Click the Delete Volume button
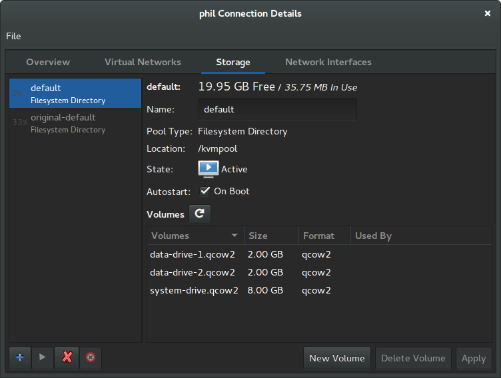Image resolution: width=501 pixels, height=378 pixels. click(x=413, y=358)
